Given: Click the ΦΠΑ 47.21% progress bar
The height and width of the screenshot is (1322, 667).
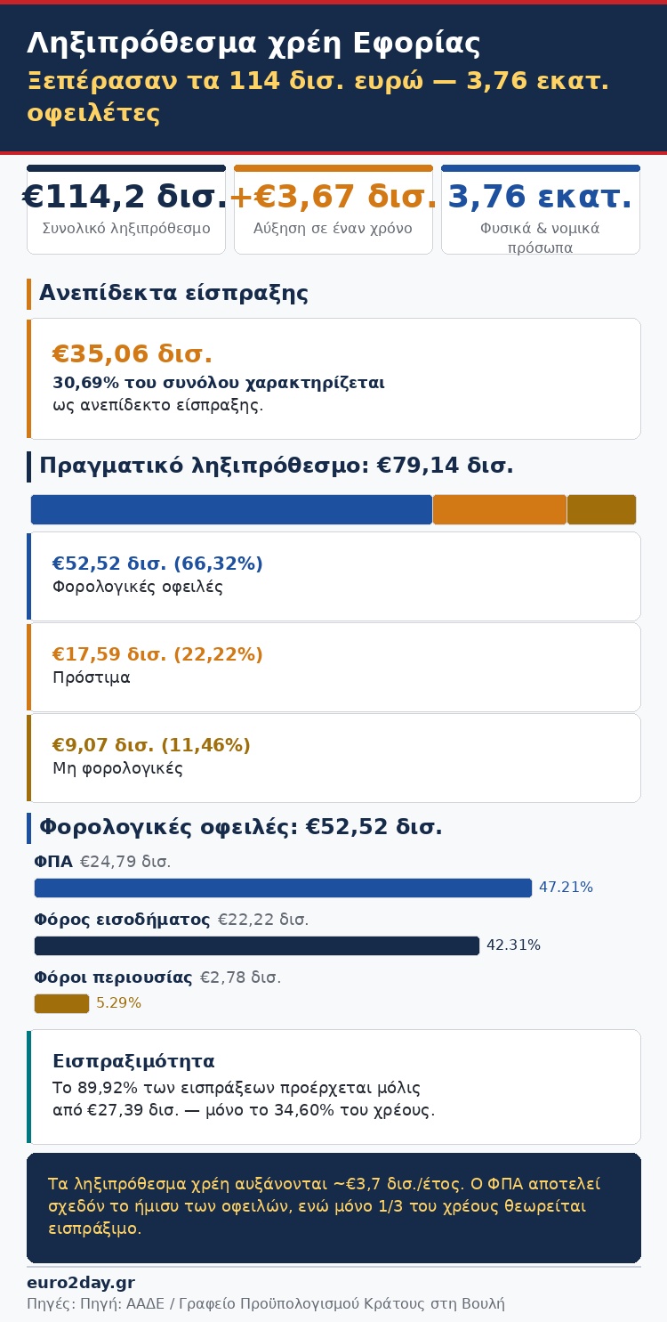Looking at the screenshot, I should 283,888.
